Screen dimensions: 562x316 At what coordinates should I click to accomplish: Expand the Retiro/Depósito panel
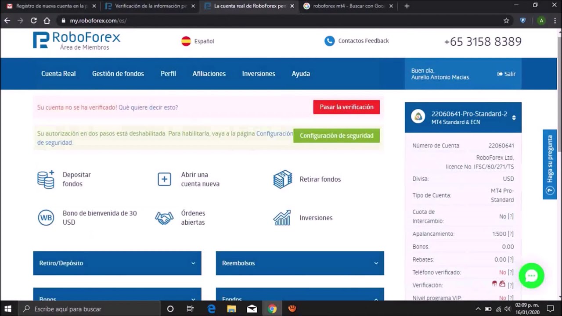[117, 263]
